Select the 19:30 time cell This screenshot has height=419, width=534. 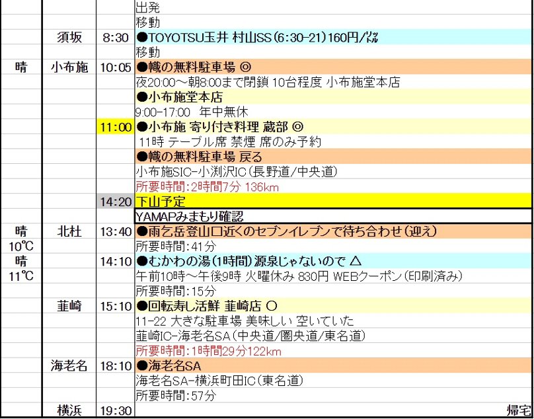click(115, 411)
